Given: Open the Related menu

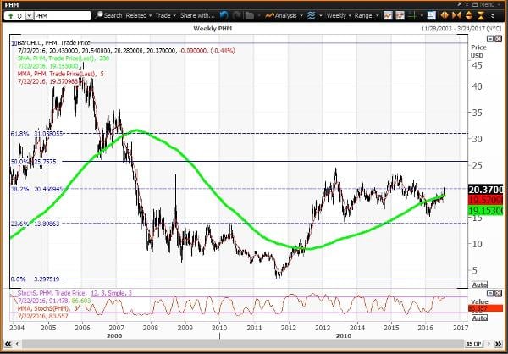Looking at the screenshot, I should tap(137, 15).
